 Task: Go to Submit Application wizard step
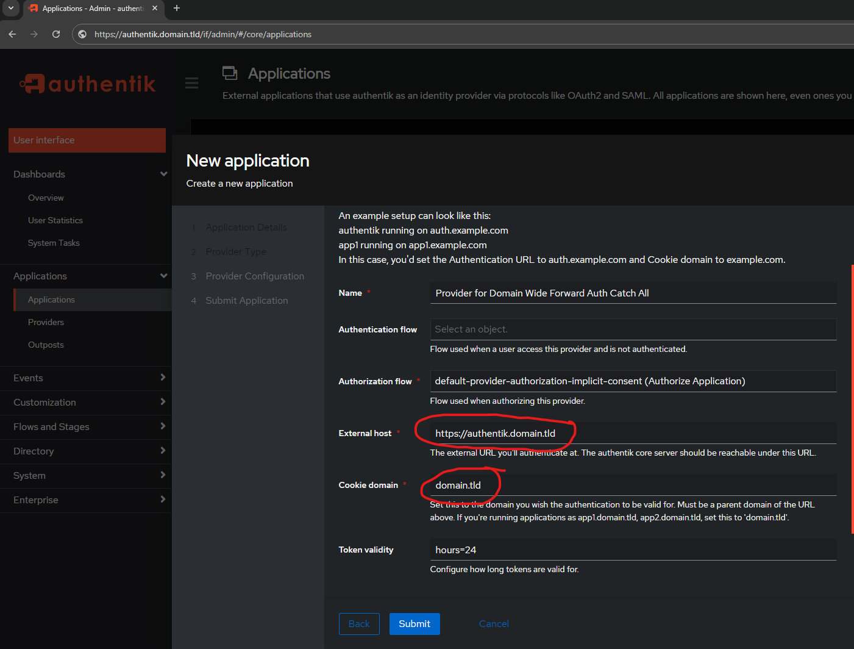tap(247, 301)
